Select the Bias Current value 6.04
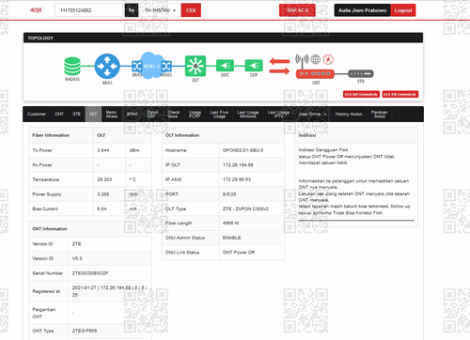The image size is (470, 340). 102,209
